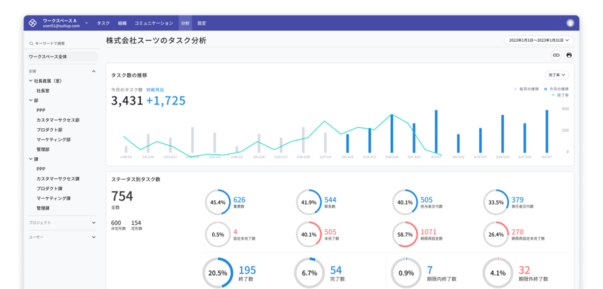Open the date range dropdown
This screenshot has width=603, height=289.
539,41
